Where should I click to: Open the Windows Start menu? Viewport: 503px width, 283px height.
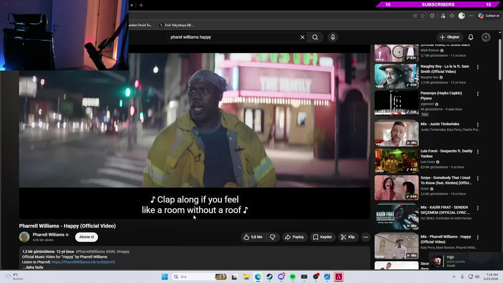click(x=165, y=277)
